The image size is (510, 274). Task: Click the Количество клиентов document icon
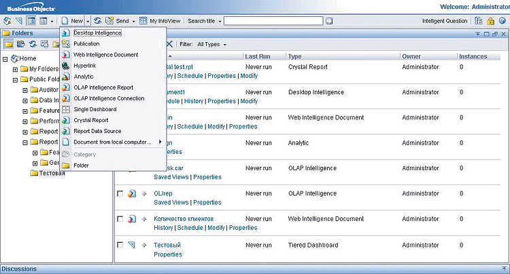coord(132,219)
